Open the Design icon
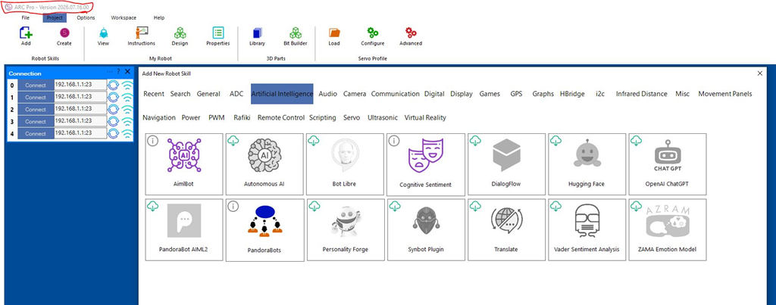This screenshot has width=776, height=305. pos(180,33)
